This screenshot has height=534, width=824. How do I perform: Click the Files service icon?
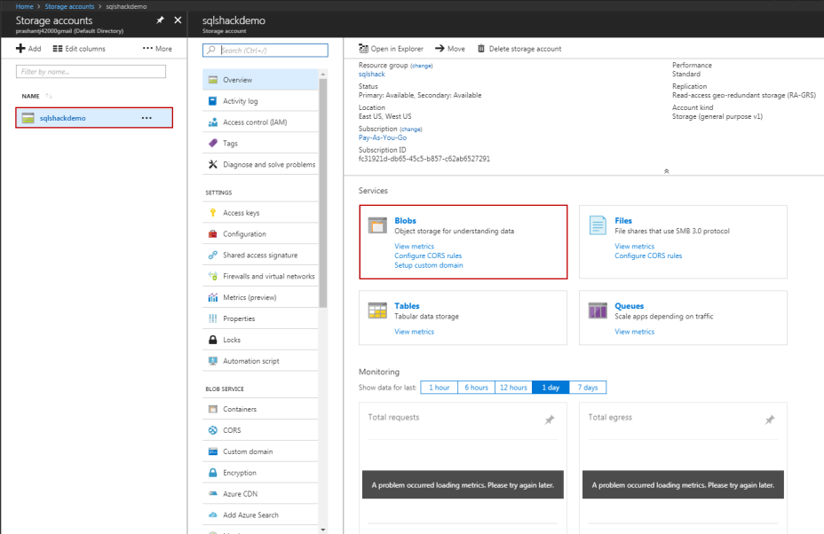(x=598, y=225)
